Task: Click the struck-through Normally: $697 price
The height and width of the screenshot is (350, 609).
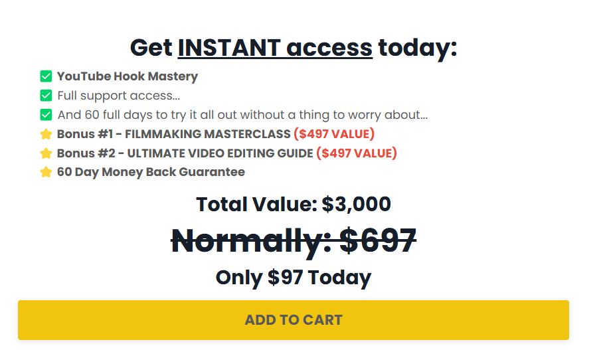Action: tap(294, 241)
